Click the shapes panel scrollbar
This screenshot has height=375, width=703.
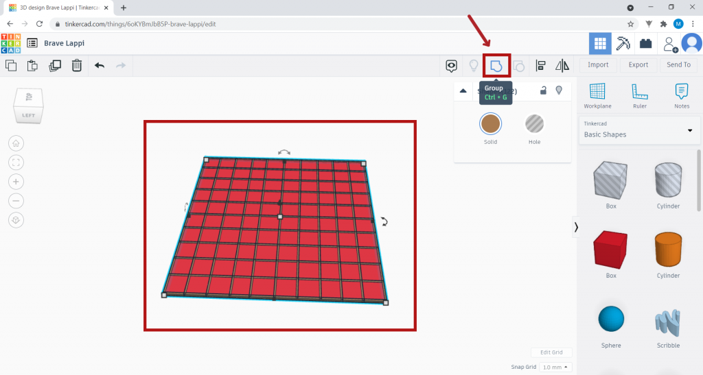coord(698,180)
